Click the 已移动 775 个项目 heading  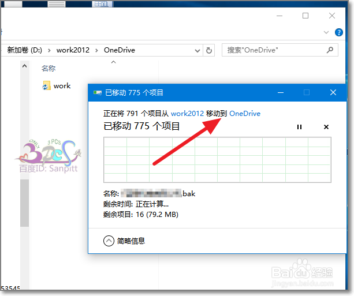pos(141,126)
